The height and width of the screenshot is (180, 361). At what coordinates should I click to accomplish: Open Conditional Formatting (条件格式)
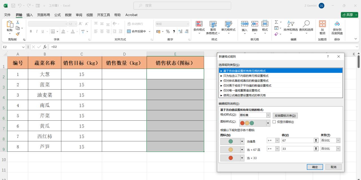click(x=199, y=27)
